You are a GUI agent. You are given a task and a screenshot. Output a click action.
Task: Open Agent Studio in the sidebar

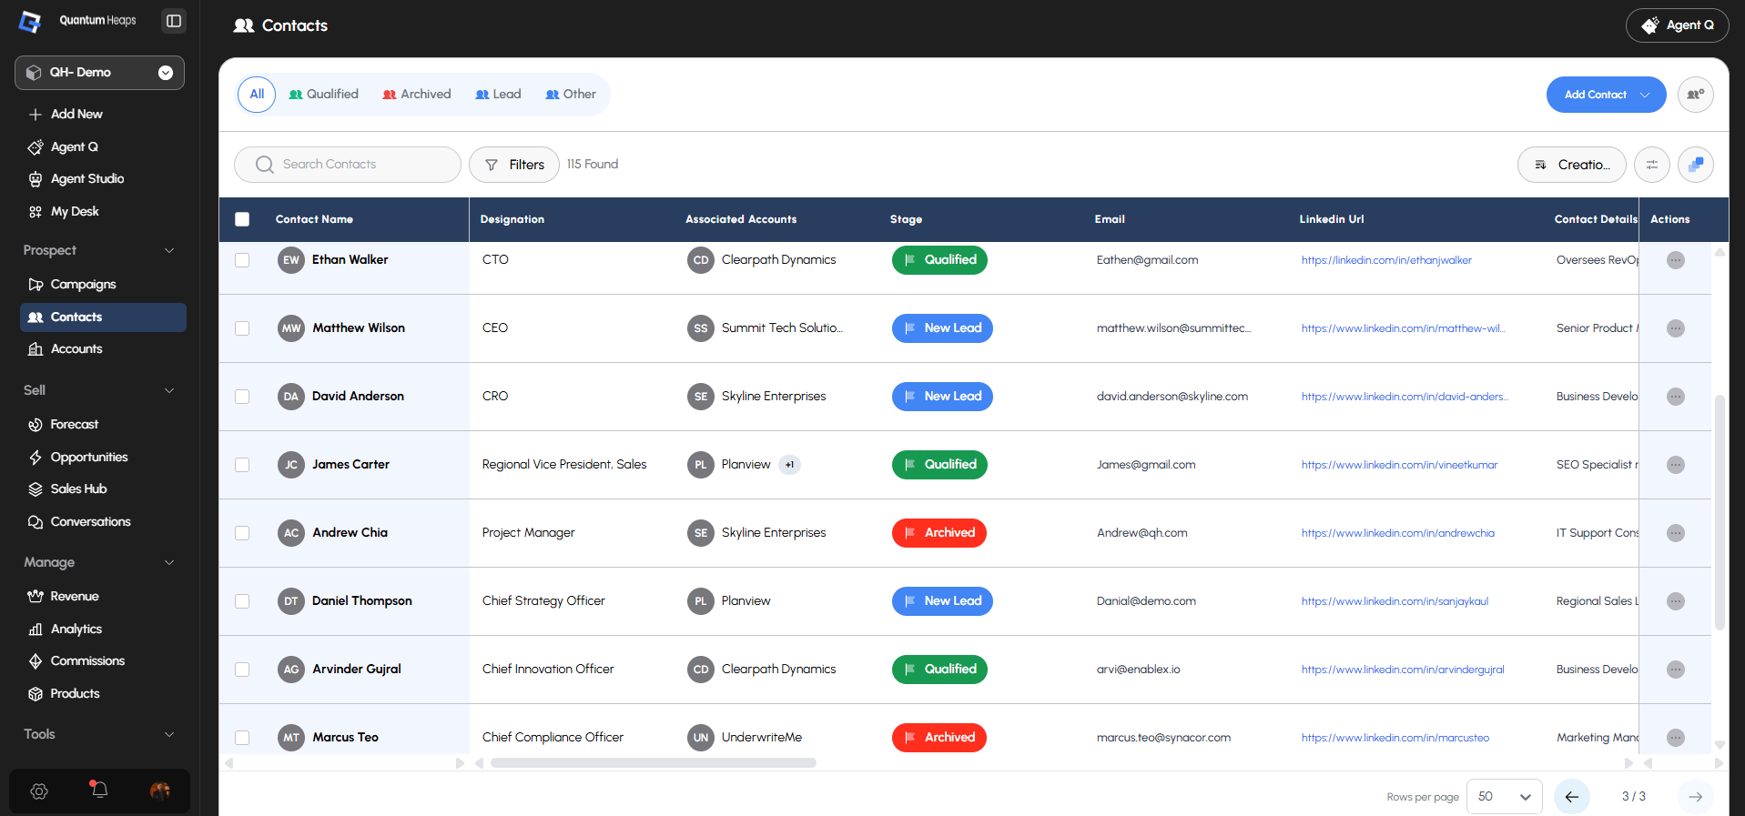click(x=87, y=179)
